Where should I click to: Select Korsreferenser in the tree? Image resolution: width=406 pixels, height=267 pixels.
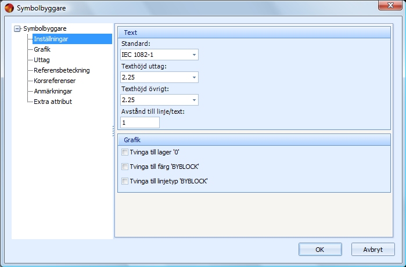coord(55,81)
